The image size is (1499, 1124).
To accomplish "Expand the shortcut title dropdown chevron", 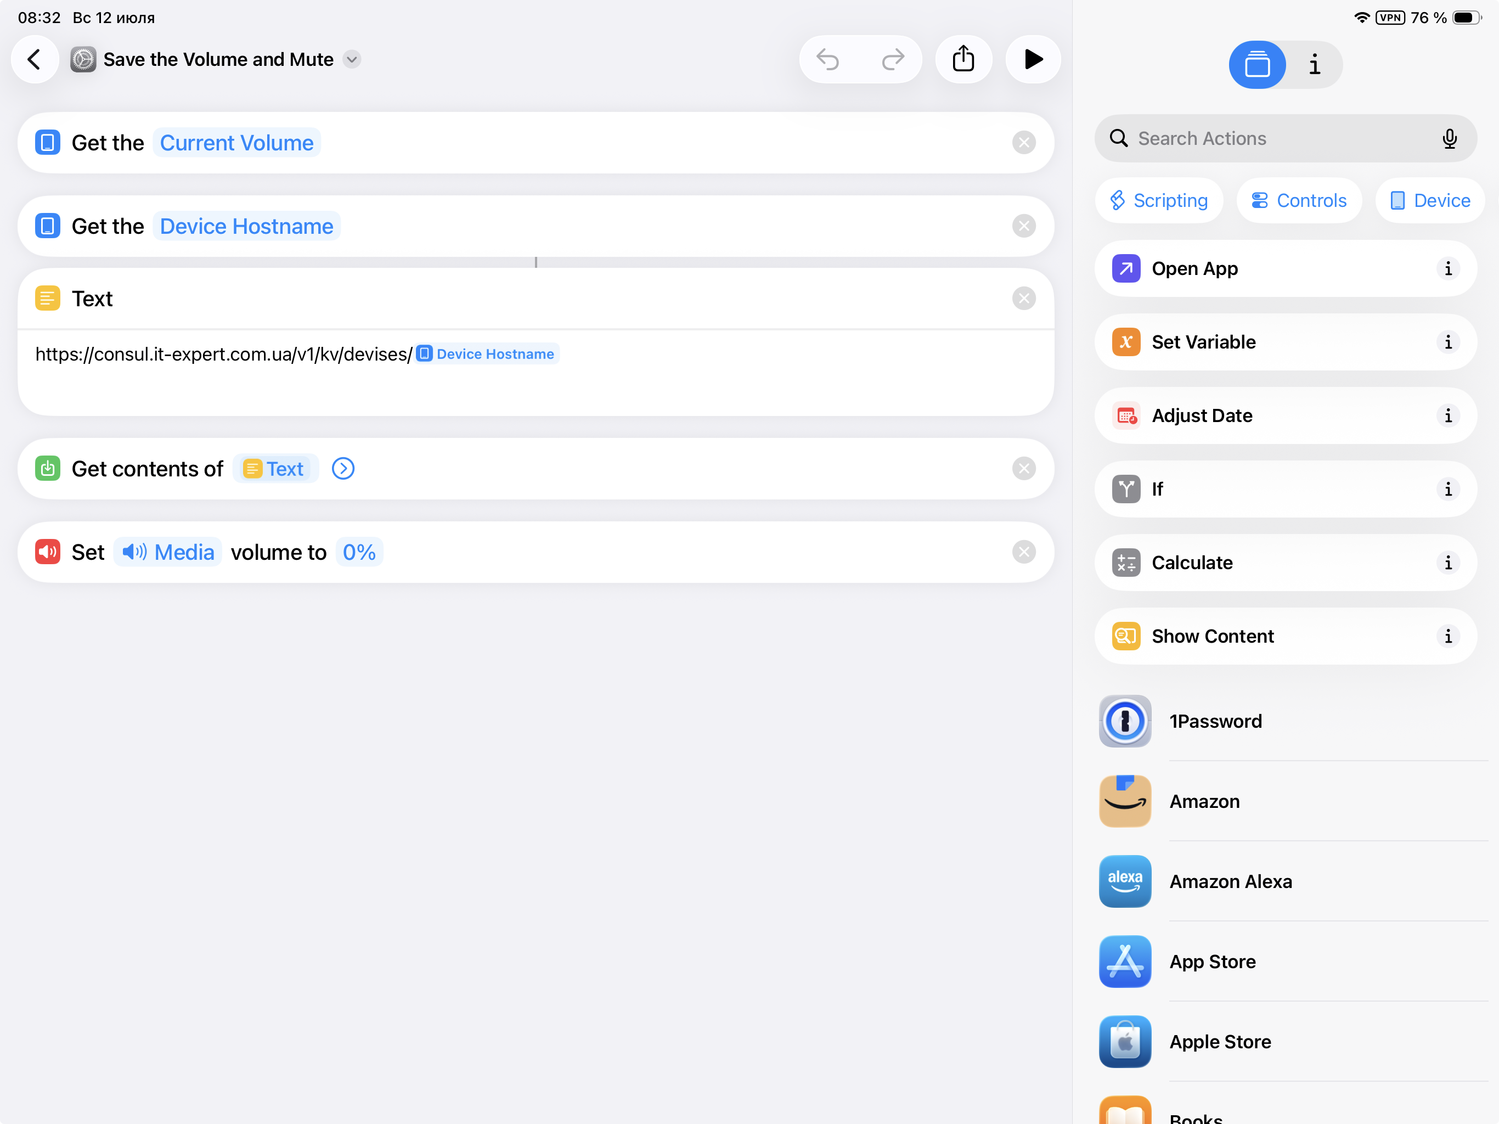I will [352, 60].
